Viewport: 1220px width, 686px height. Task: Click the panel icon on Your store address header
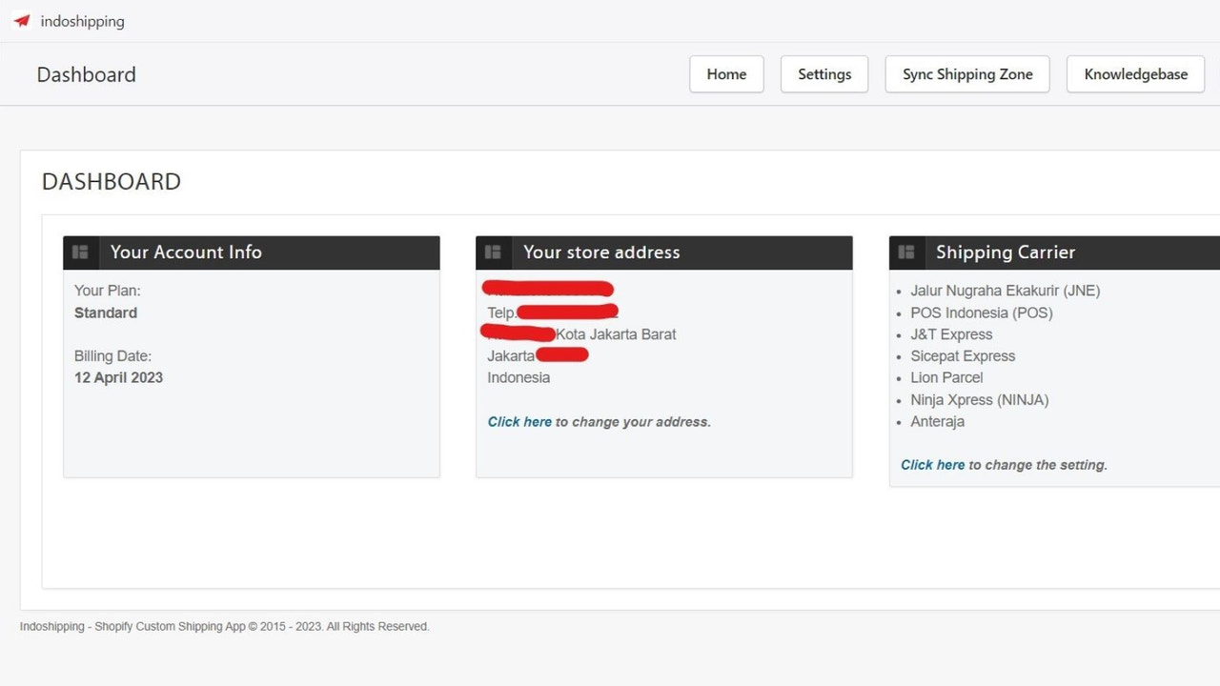pos(493,252)
